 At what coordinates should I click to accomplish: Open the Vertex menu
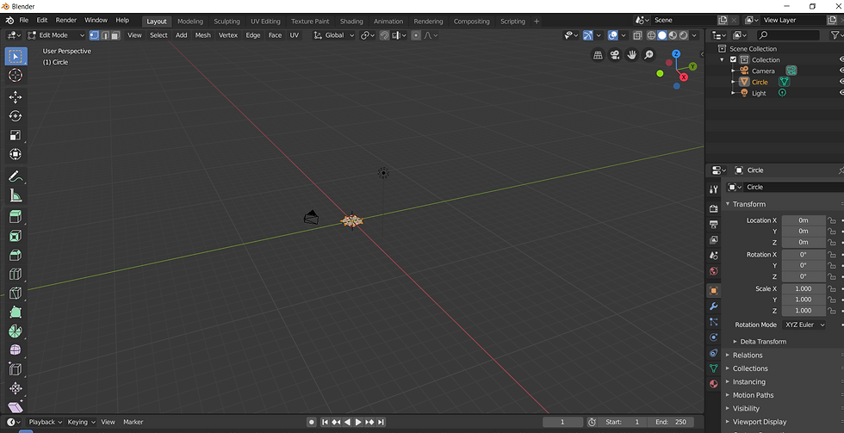(x=228, y=35)
